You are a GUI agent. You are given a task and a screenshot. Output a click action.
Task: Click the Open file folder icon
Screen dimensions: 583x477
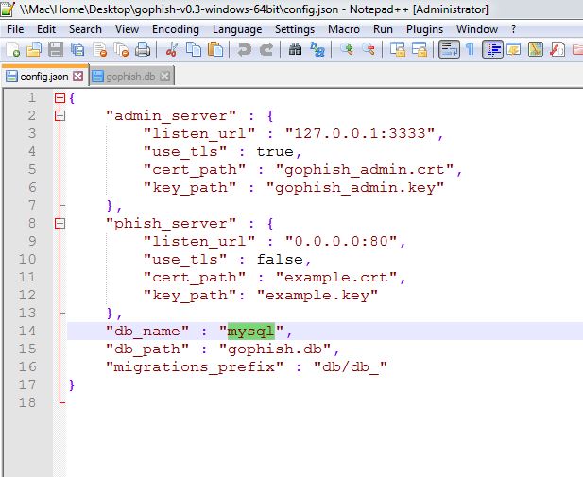click(34, 49)
